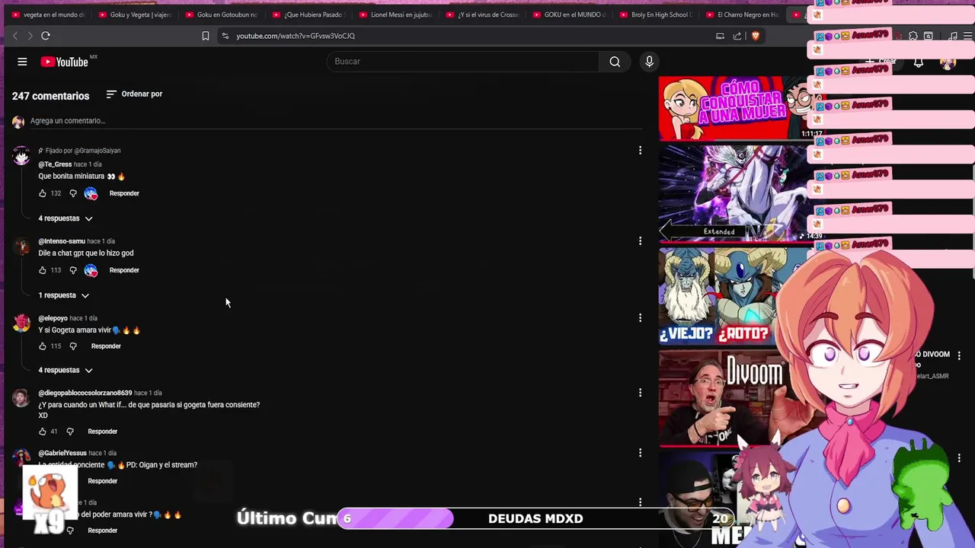The width and height of the screenshot is (975, 548).
Task: Open options menu for @diegopablococsolorzano8639 comment
Action: [x=640, y=393]
